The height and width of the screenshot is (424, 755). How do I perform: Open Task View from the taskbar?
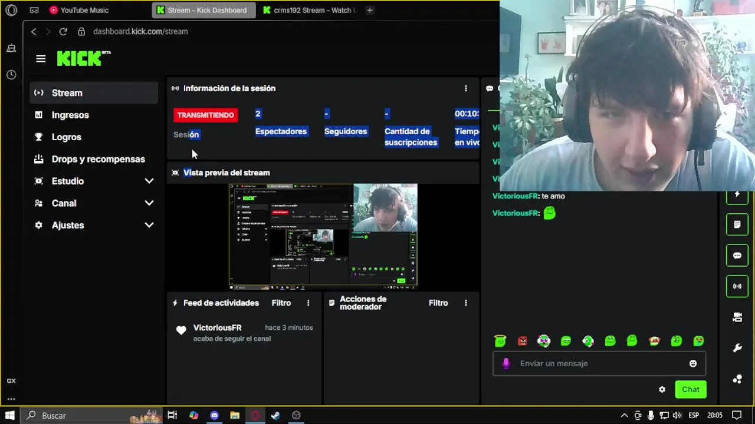(172, 415)
